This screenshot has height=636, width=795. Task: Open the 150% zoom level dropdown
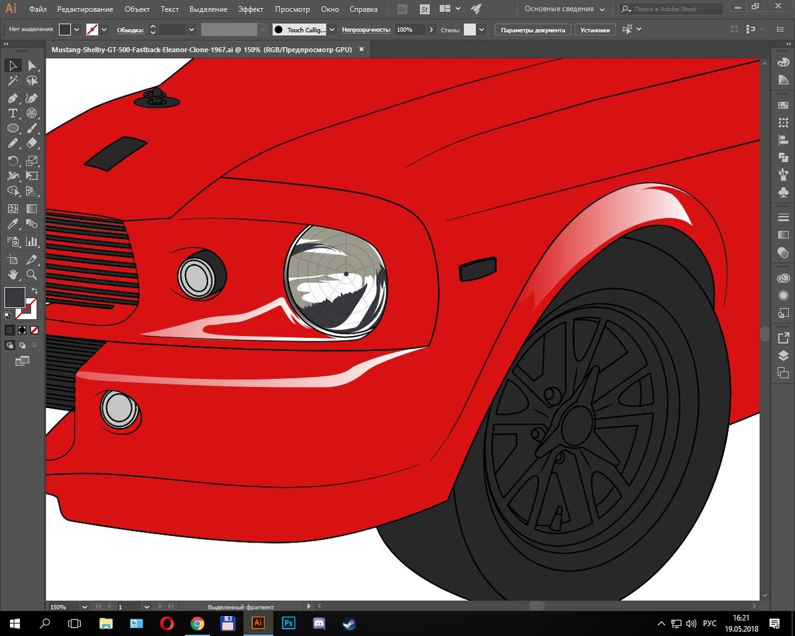[84, 606]
